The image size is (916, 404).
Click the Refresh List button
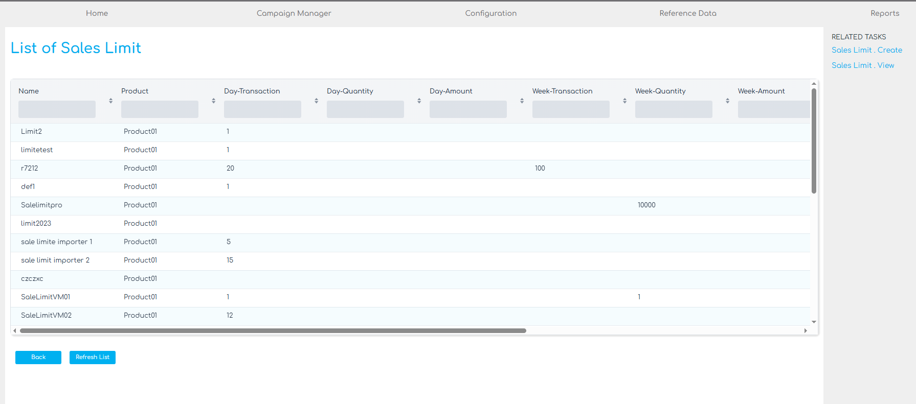coord(93,358)
